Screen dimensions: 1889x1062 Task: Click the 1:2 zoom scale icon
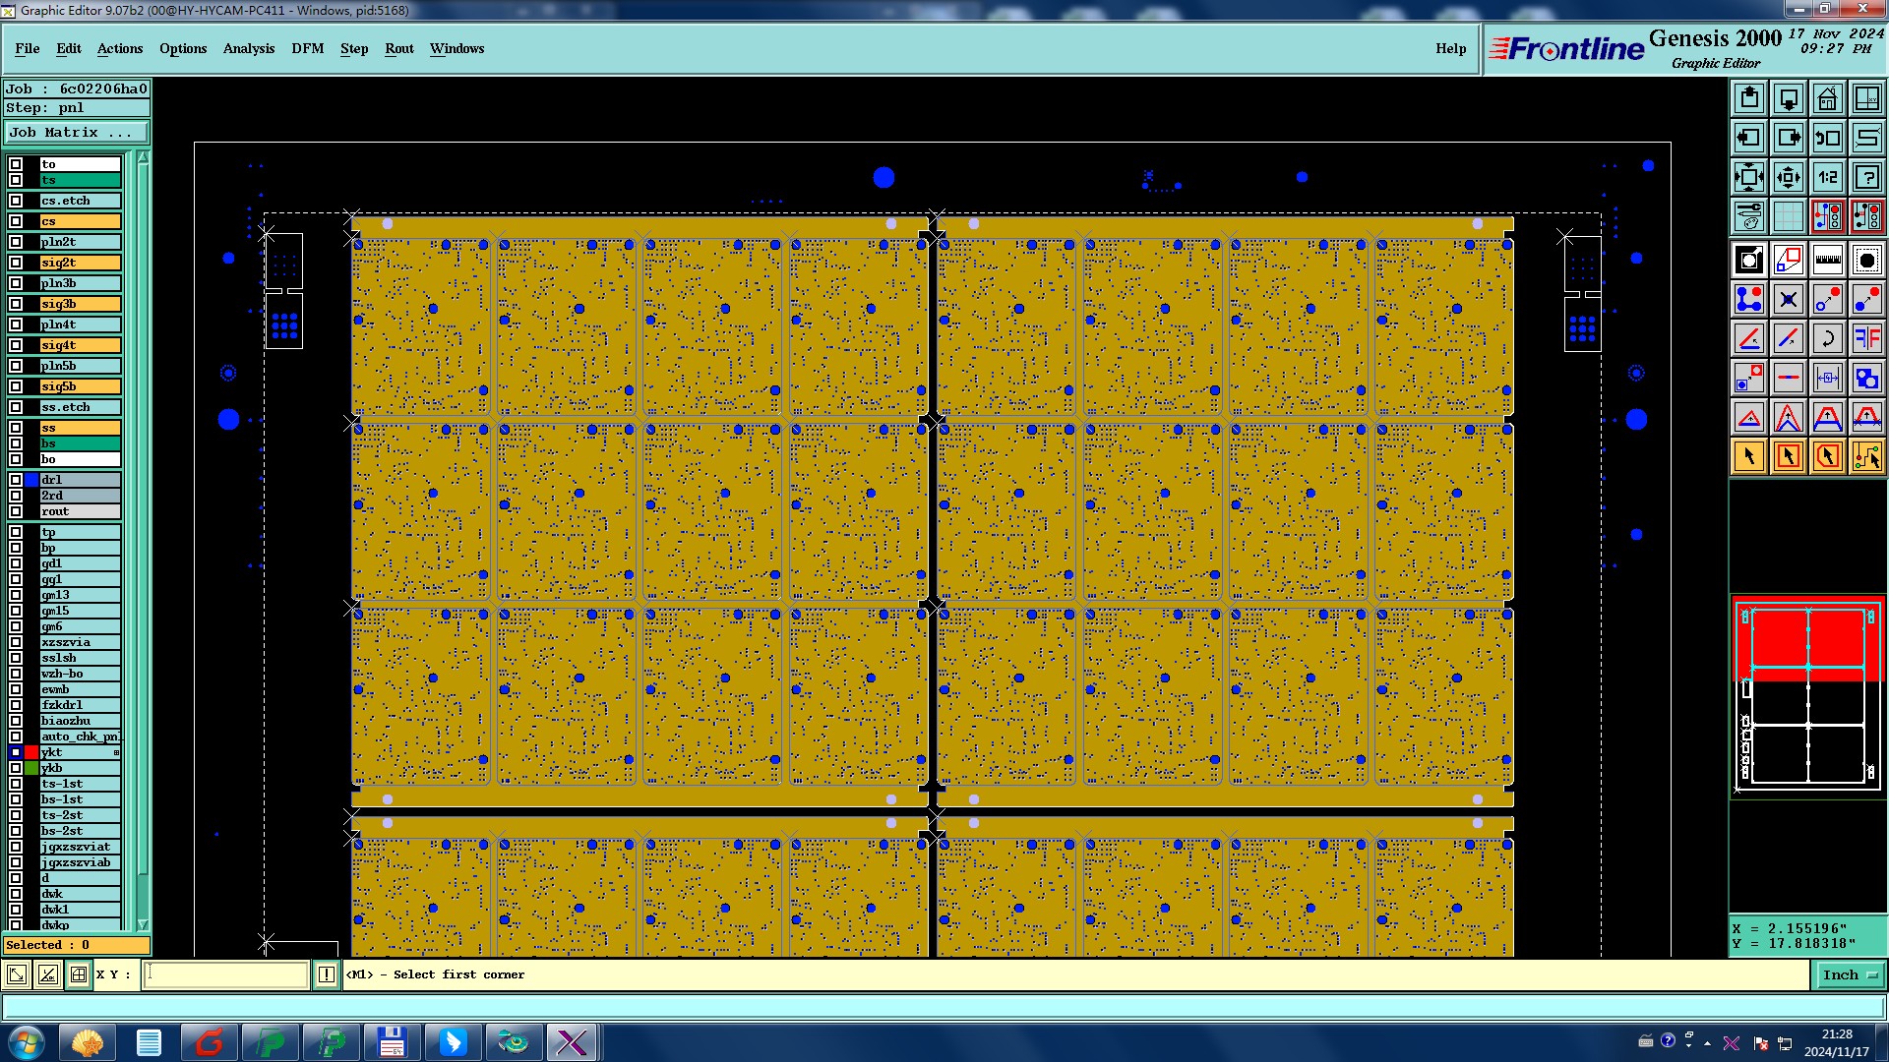click(1827, 177)
